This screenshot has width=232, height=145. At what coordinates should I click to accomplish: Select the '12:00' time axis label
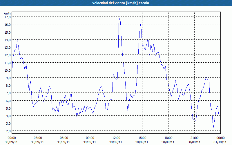point(116,138)
